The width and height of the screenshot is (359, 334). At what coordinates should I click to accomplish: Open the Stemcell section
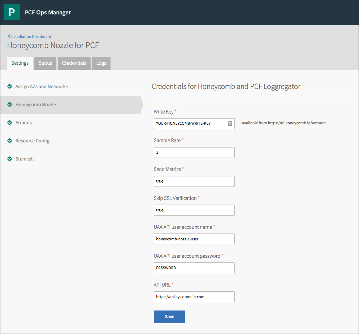pos(25,159)
